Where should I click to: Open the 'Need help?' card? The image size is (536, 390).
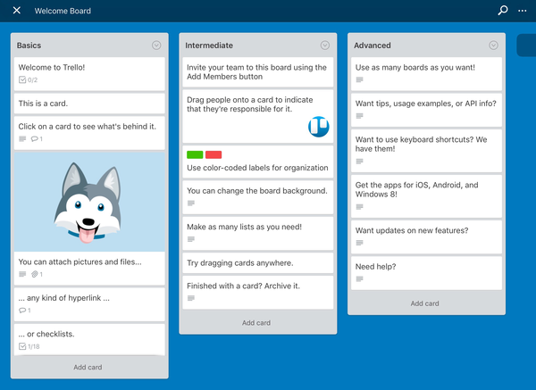point(427,273)
